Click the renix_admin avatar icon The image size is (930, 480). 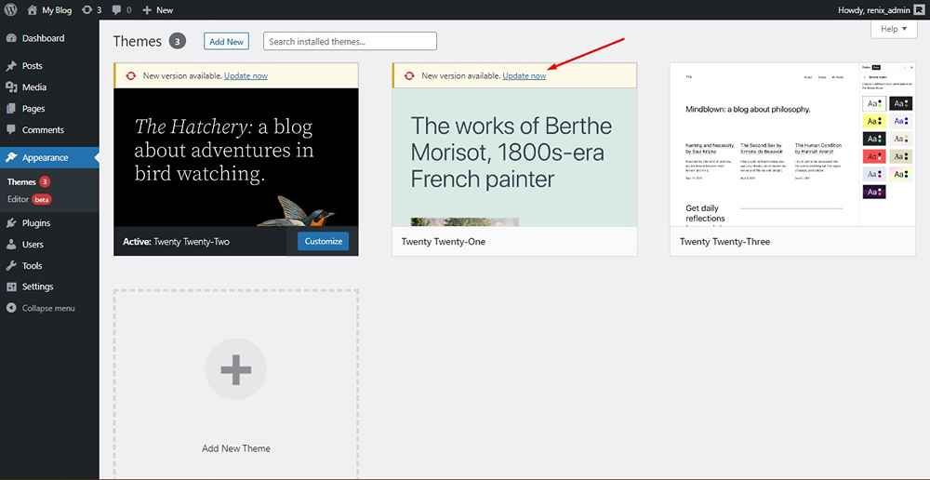pos(920,10)
